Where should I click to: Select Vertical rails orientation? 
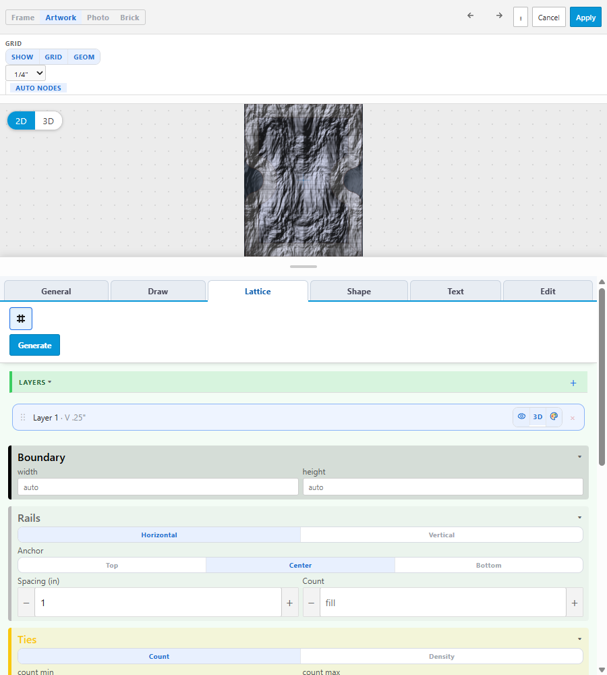441,535
